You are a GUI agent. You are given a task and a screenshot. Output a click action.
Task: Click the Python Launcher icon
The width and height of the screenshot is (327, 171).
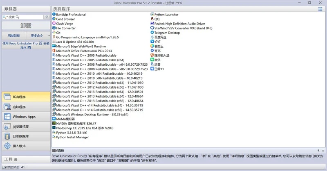tap(152, 14)
